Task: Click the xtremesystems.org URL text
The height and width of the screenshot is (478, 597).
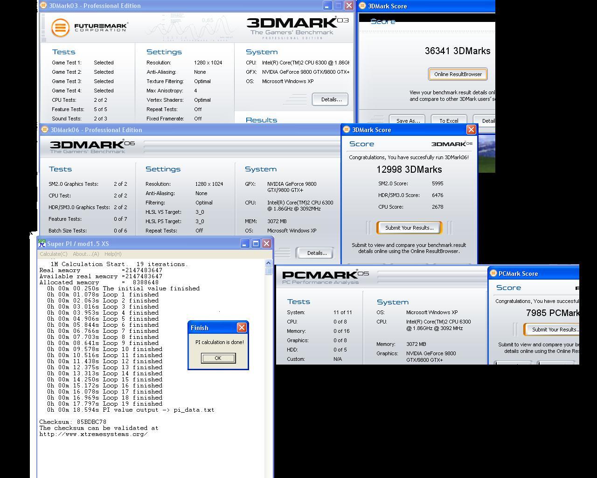Action: [x=93, y=434]
